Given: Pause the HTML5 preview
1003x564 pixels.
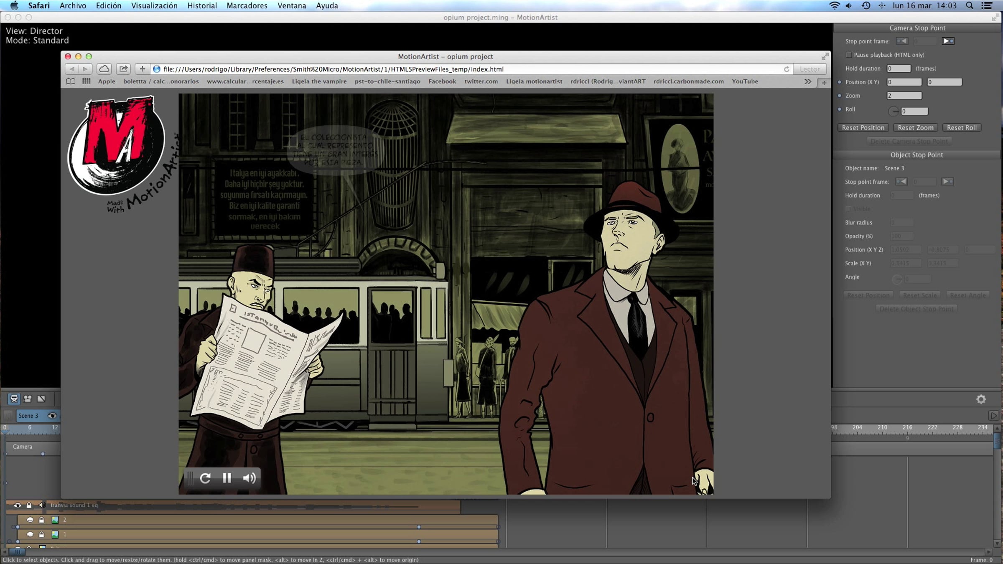Looking at the screenshot, I should click(x=227, y=478).
